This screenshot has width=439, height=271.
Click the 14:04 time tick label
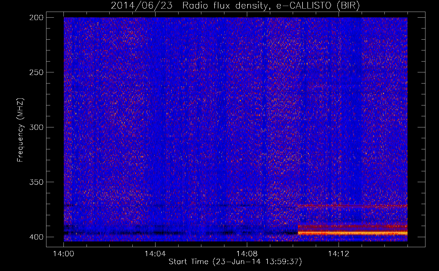click(155, 254)
